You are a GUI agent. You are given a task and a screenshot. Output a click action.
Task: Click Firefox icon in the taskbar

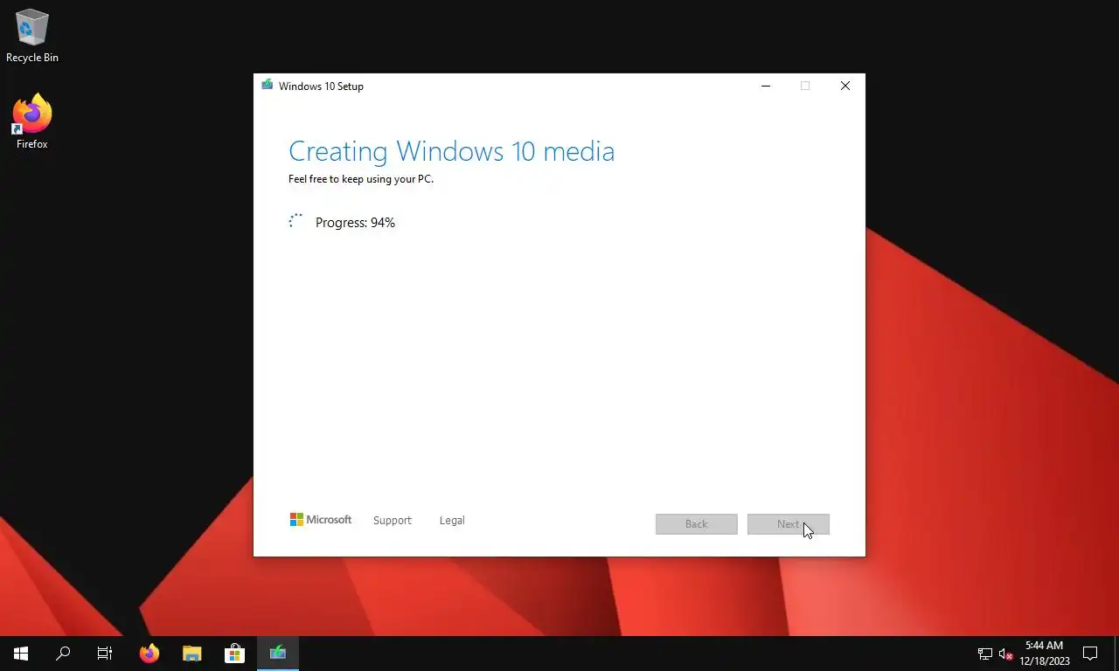point(149,654)
